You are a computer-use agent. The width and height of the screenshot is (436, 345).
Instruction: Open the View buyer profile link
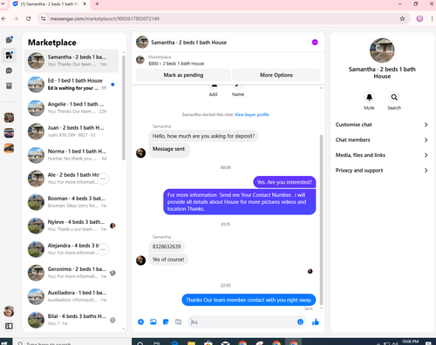coord(252,114)
